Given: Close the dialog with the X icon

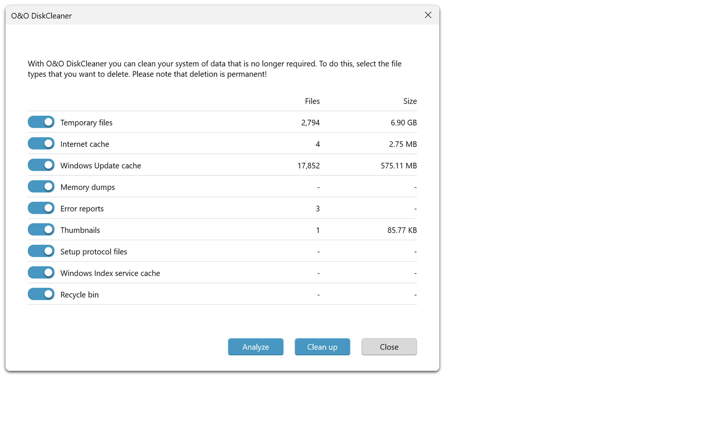Looking at the screenshot, I should pos(428,15).
